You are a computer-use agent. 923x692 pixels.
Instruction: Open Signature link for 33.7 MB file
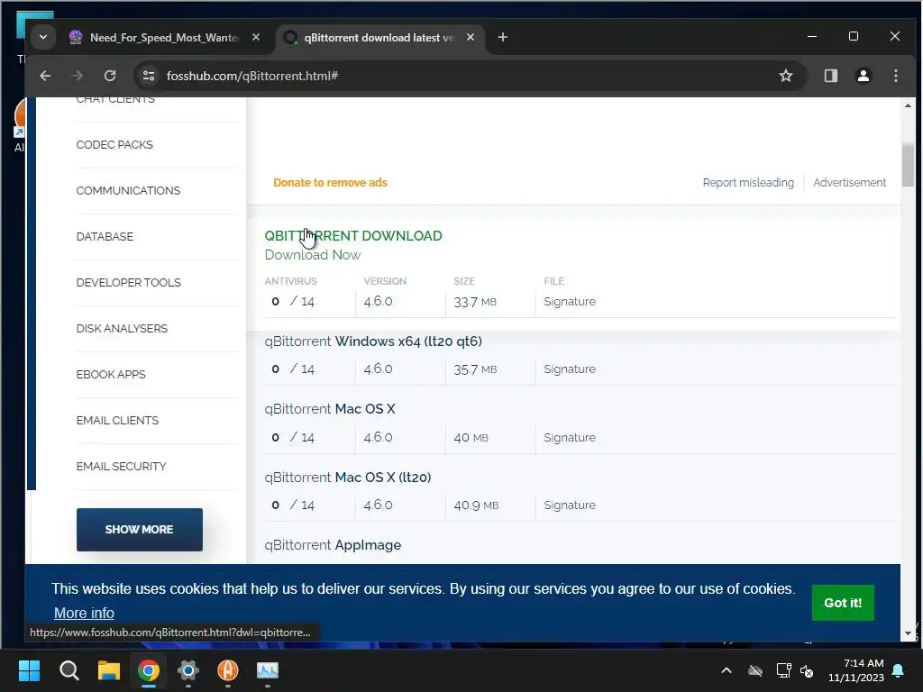tap(570, 301)
